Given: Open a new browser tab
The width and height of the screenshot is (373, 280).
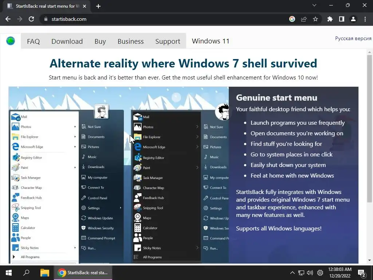Looking at the screenshot, I should (98, 6).
